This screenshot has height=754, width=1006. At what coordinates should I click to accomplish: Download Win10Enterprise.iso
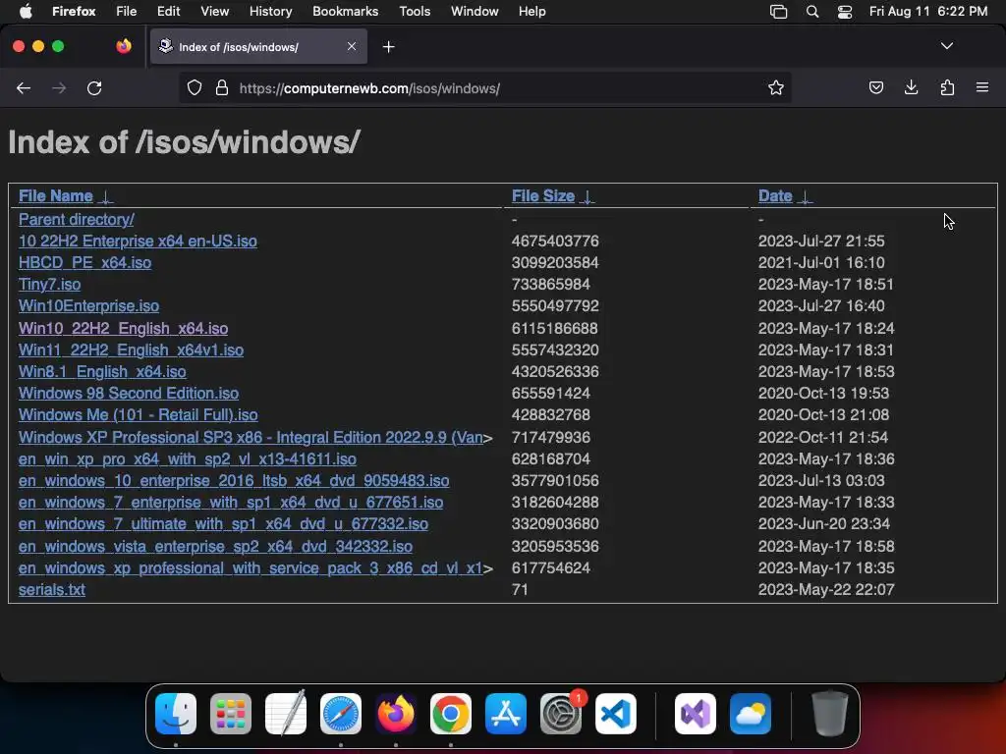tap(88, 306)
